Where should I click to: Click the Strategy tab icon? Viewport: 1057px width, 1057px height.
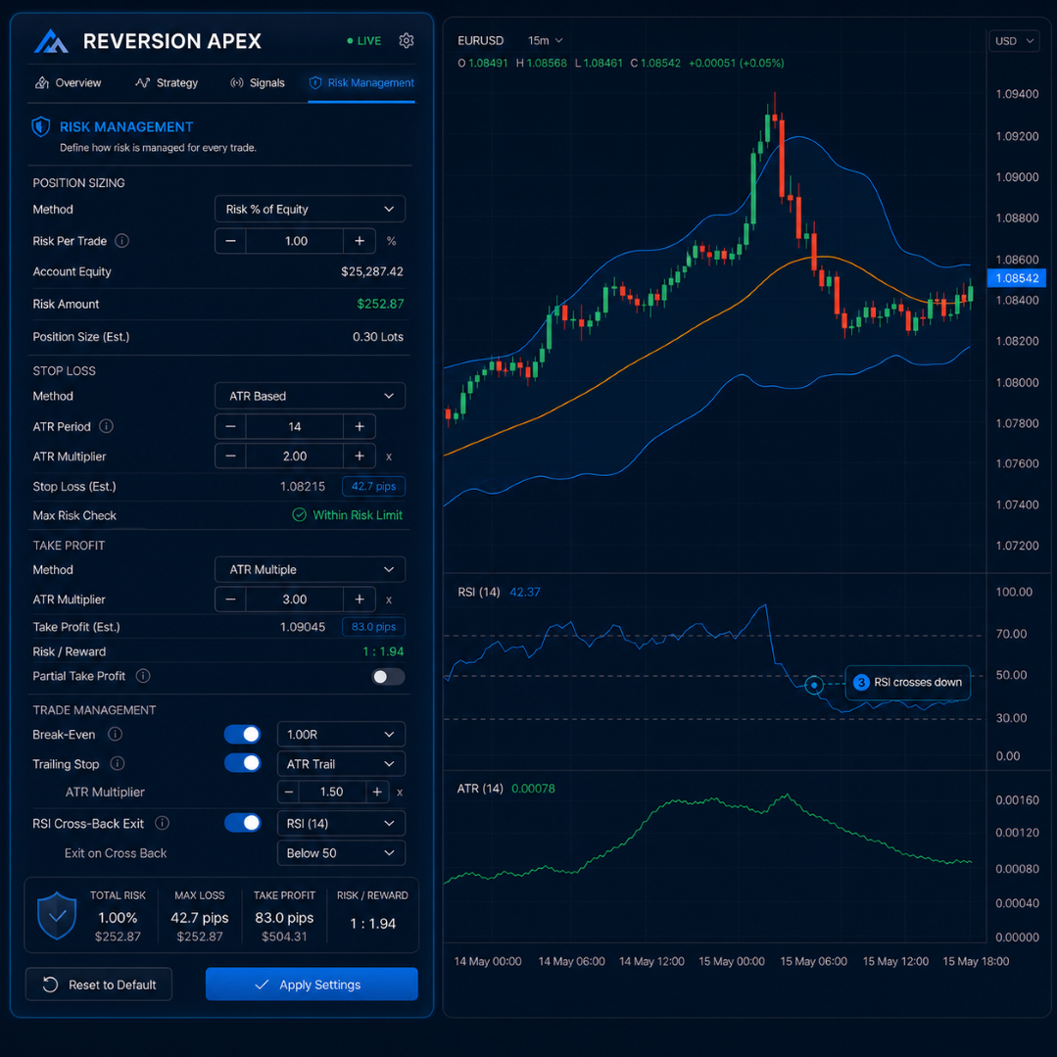(142, 83)
